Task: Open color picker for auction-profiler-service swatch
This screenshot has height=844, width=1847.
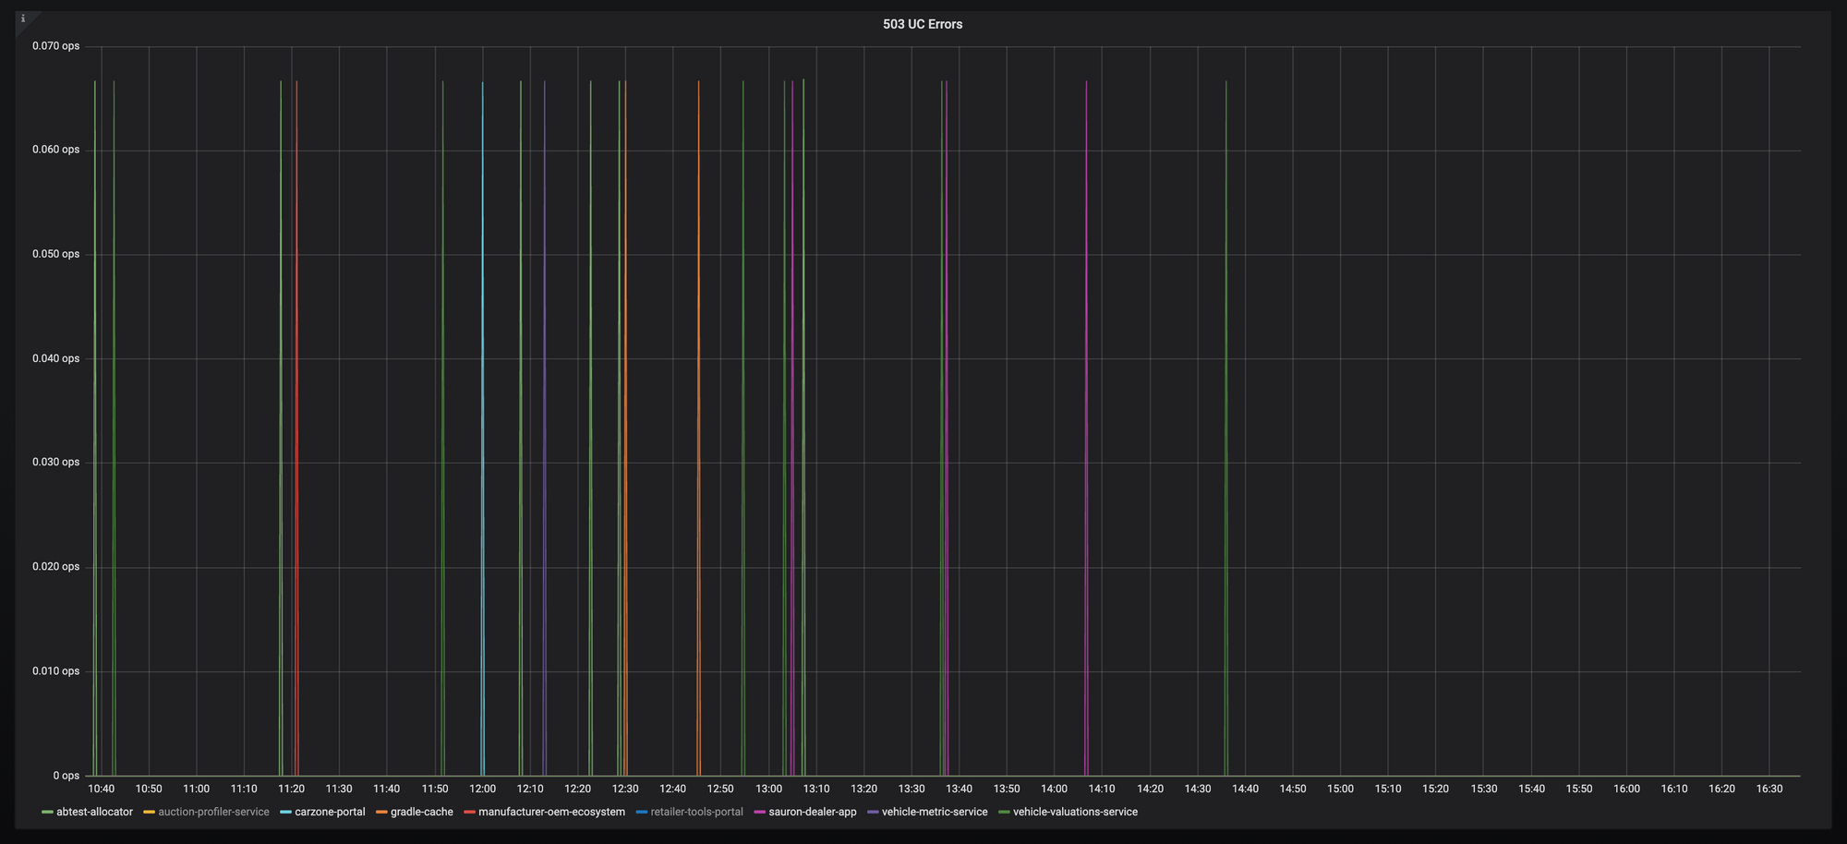Action: [x=149, y=812]
